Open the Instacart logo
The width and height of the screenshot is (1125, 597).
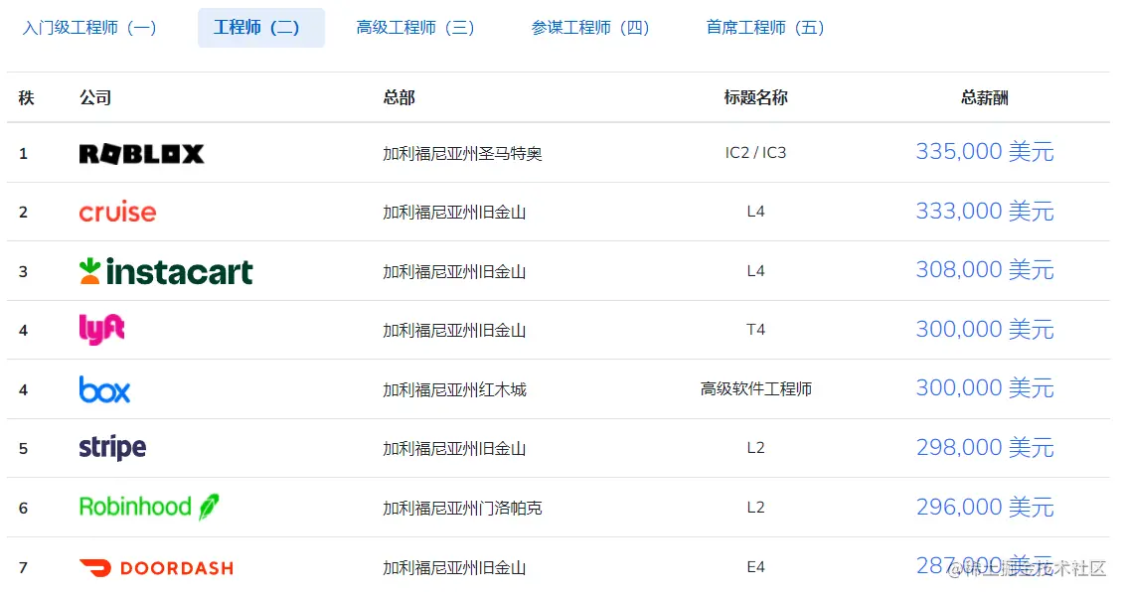pos(166,271)
